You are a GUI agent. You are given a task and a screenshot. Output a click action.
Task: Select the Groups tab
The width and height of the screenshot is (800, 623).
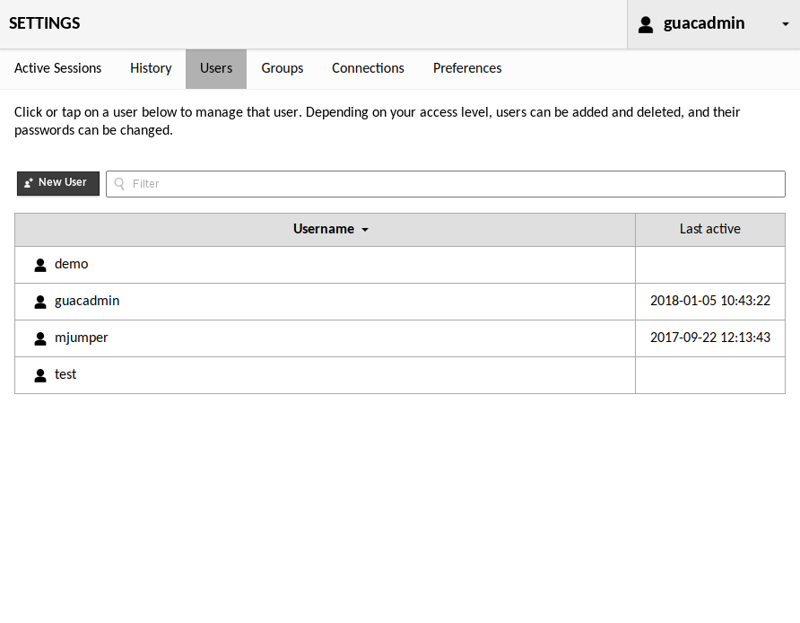(x=282, y=68)
